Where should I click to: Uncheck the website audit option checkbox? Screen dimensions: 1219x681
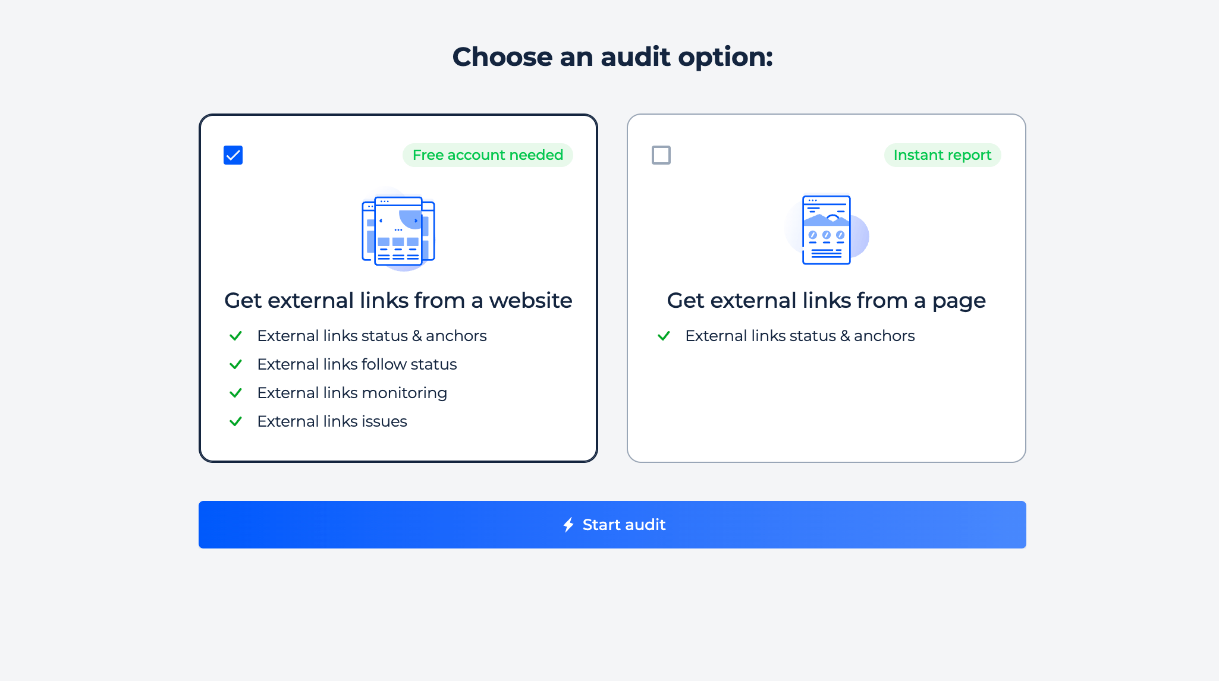(x=233, y=155)
